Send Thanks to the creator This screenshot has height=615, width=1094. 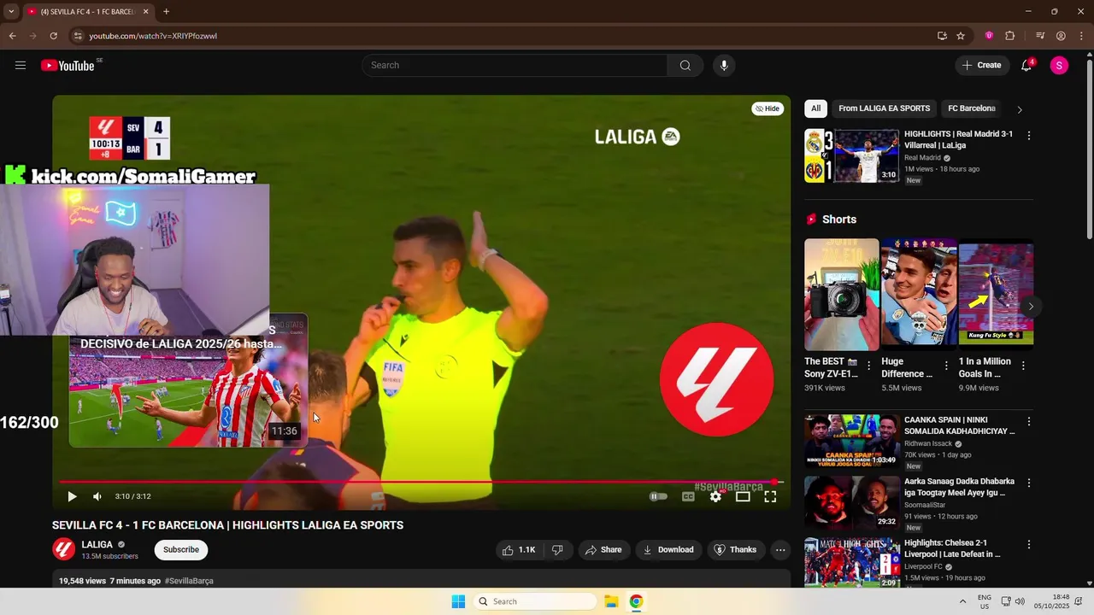click(735, 550)
